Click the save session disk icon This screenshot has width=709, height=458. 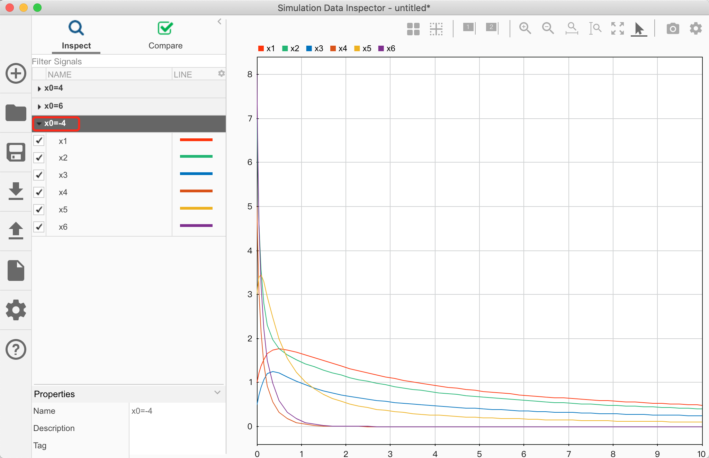(x=16, y=152)
